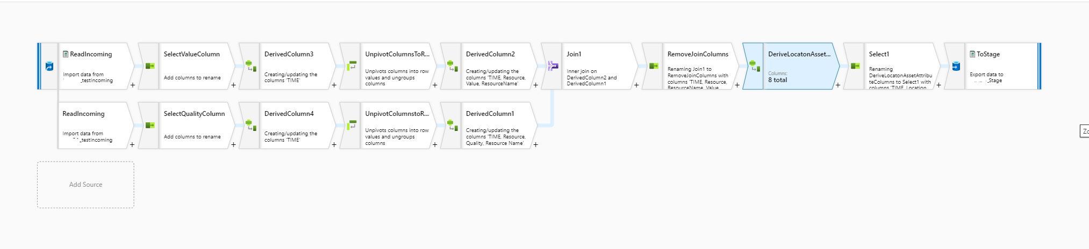This screenshot has height=249, width=1089.
Task: Click the UnpivotColumnsToR... unpivot icon
Action: click(x=352, y=66)
